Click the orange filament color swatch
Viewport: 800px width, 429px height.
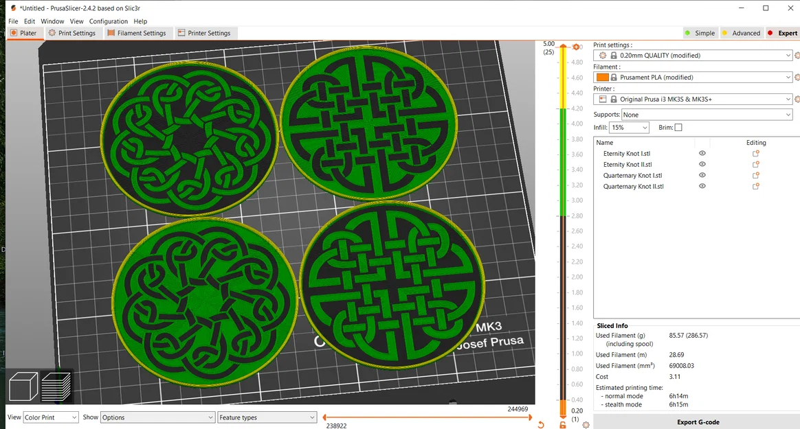pos(603,78)
